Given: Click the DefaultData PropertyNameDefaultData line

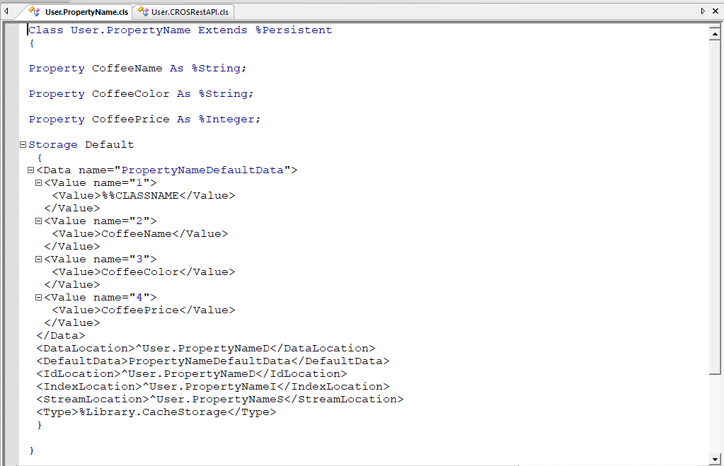Looking at the screenshot, I should click(x=213, y=361).
